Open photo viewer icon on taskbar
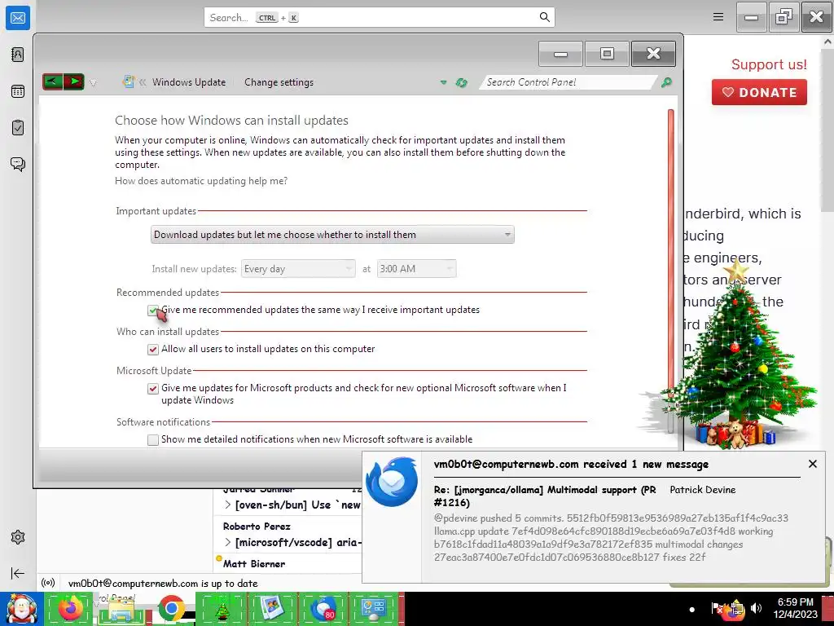Image resolution: width=834 pixels, height=626 pixels. [272, 609]
